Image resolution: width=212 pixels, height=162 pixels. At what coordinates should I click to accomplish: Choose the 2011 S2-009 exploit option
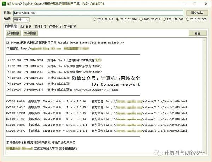(x=173, y=19)
